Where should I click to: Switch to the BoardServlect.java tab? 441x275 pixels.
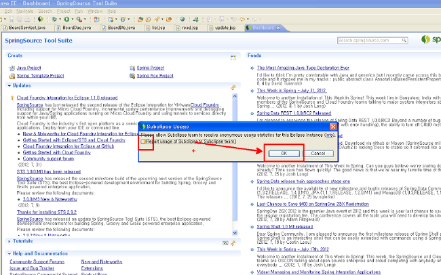pos(27,28)
